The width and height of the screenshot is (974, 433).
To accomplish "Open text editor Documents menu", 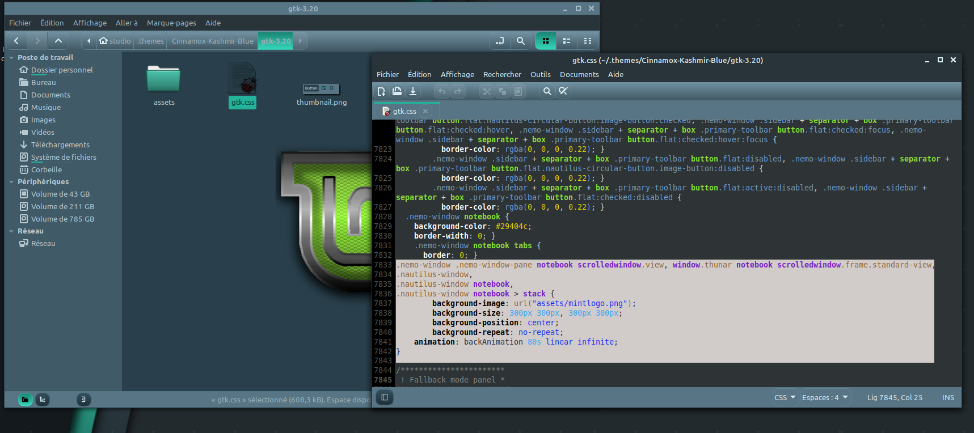I will [579, 75].
